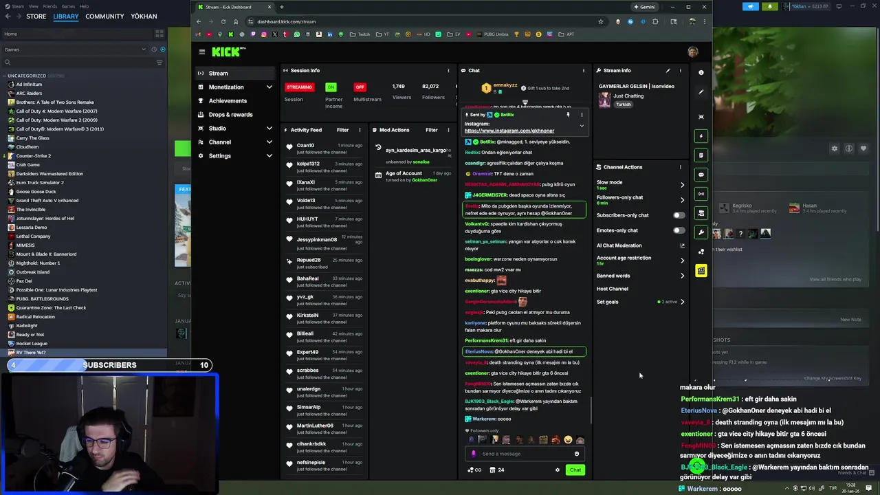This screenshot has height=495, width=880.
Task: Open Stream in dashboard sidebar
Action: (x=234, y=73)
